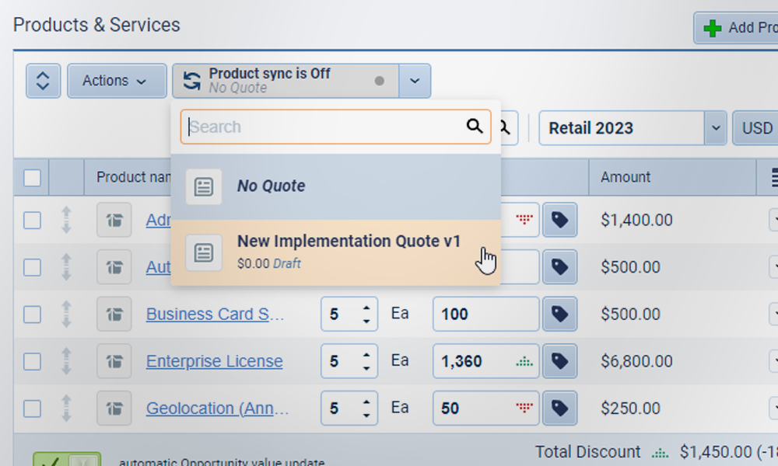This screenshot has width=778, height=466.
Task: Increase the Business Card quantity with up arrow
Action: tap(366, 307)
